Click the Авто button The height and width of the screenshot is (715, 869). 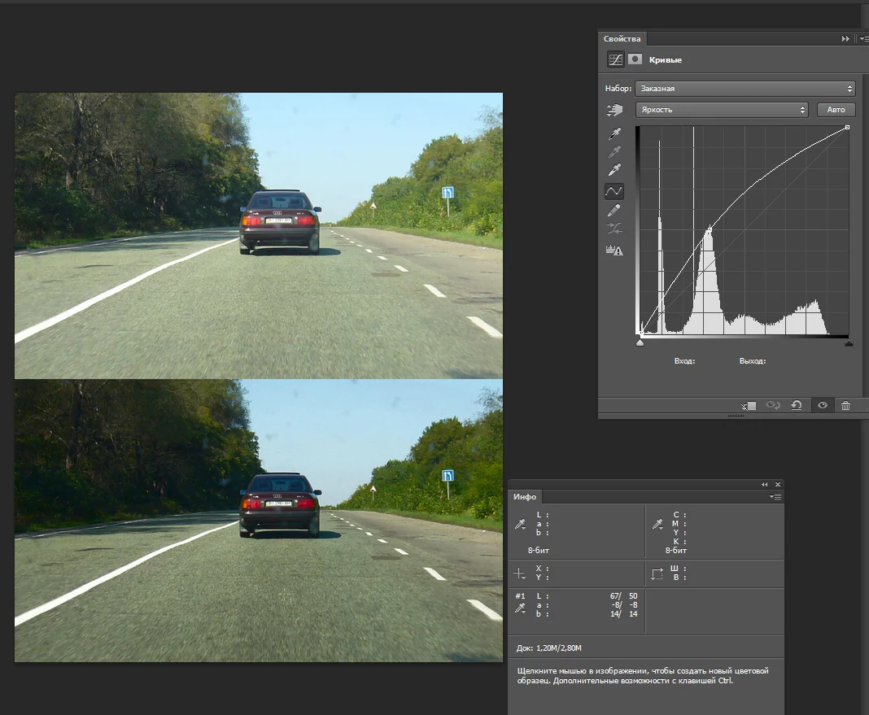836,110
